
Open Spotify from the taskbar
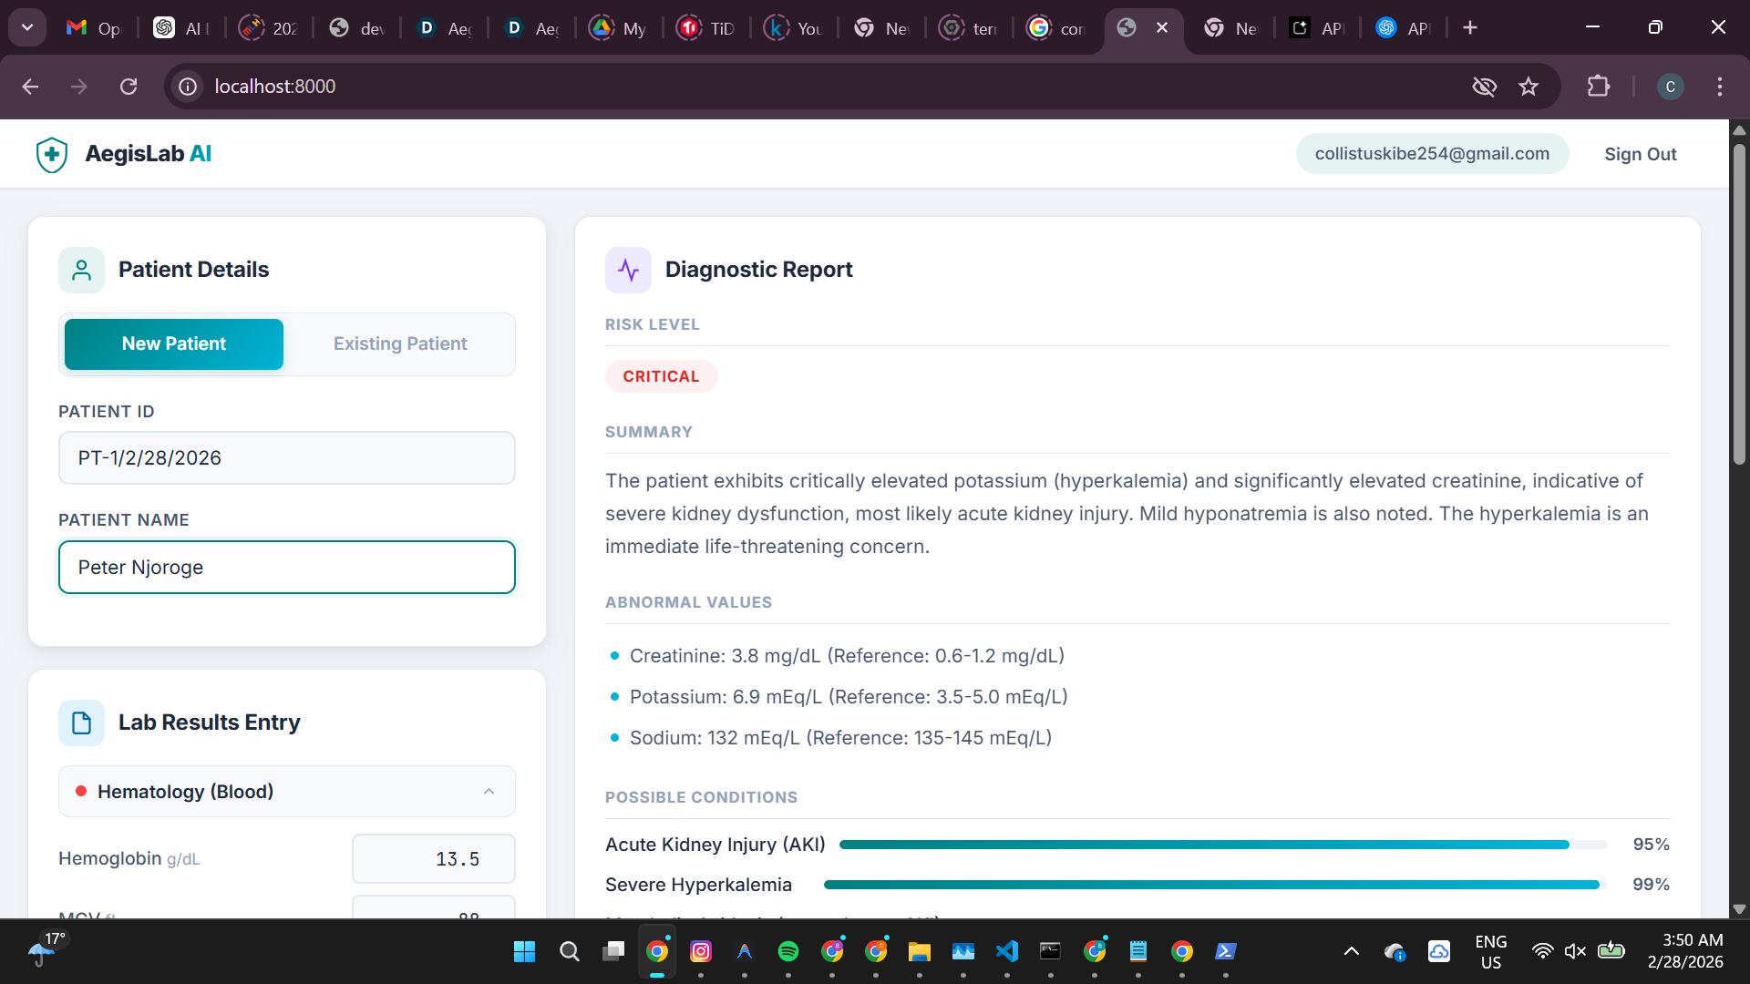click(x=788, y=951)
